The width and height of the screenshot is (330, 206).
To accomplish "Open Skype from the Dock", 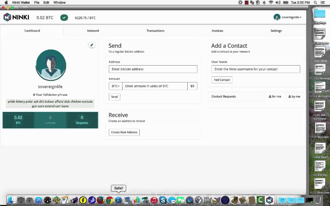I will [x=163, y=200].
